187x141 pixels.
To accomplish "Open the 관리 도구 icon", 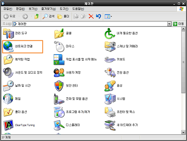I will 9,33.
